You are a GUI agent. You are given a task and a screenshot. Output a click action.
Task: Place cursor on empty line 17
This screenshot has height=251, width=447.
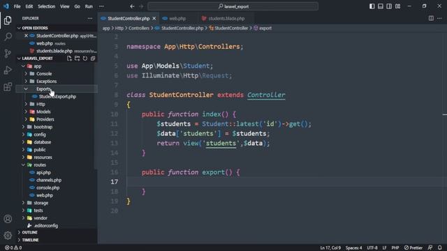click(x=285, y=182)
